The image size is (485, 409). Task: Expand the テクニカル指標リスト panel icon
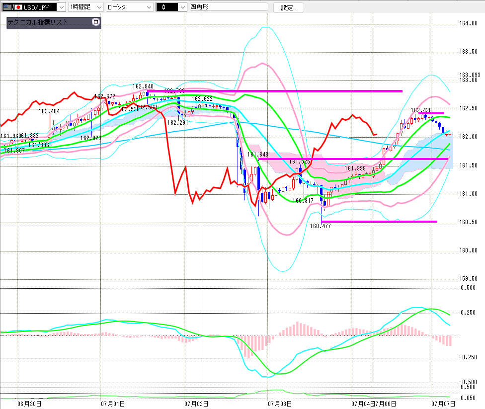click(x=96, y=22)
